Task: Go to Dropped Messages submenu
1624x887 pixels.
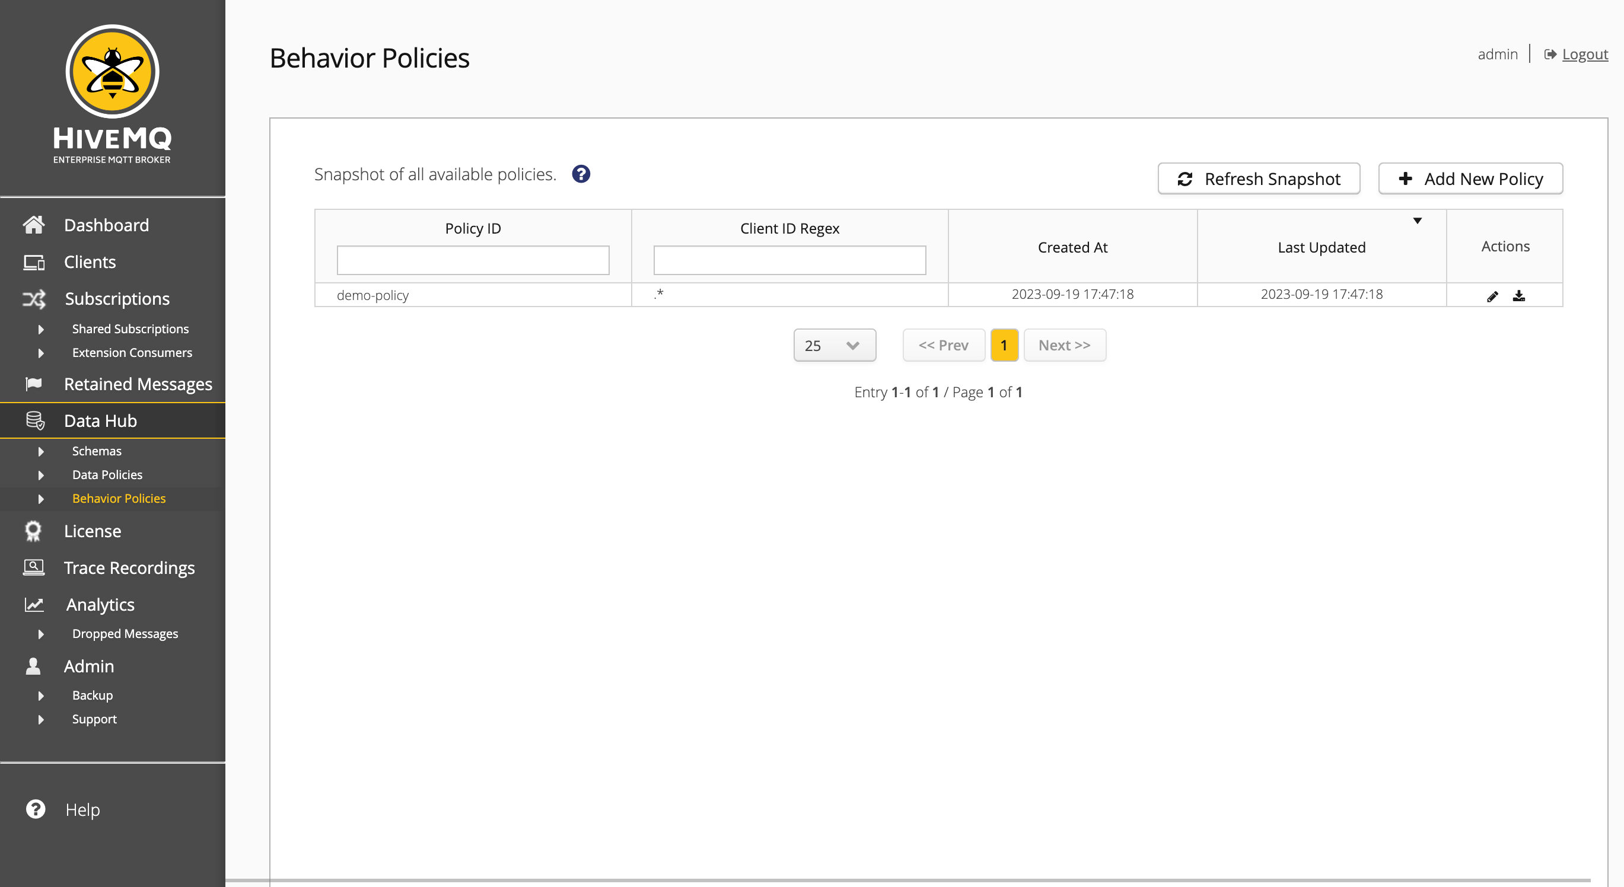Action: (125, 634)
